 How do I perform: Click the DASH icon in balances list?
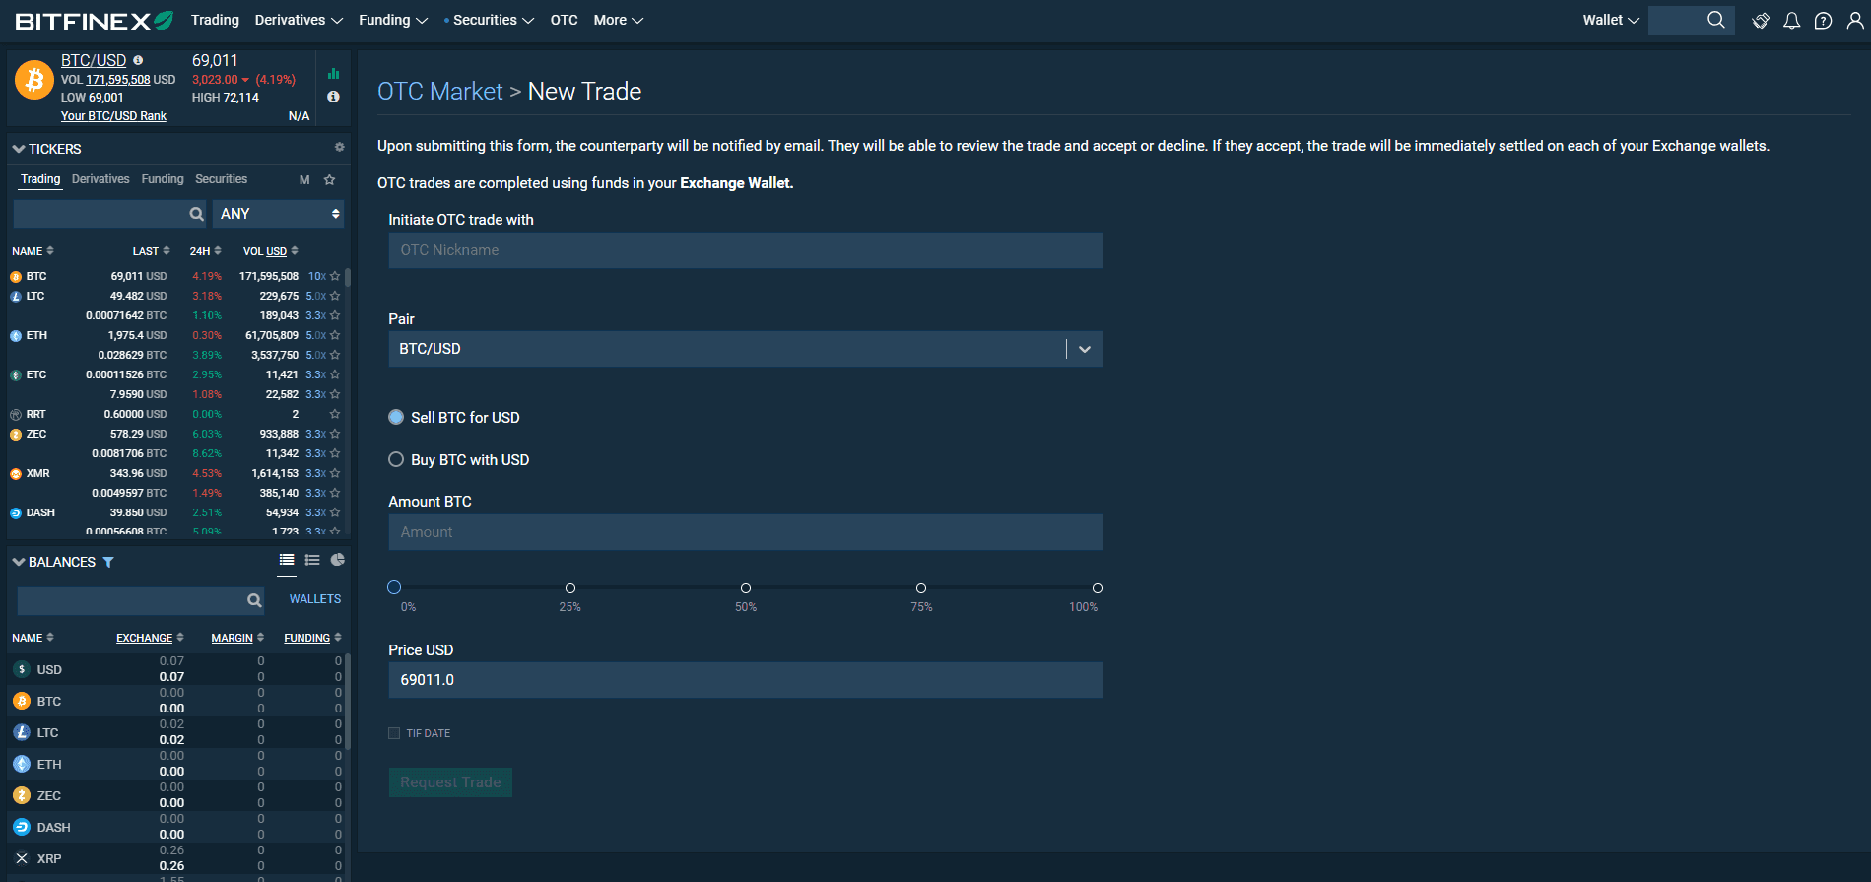click(22, 827)
